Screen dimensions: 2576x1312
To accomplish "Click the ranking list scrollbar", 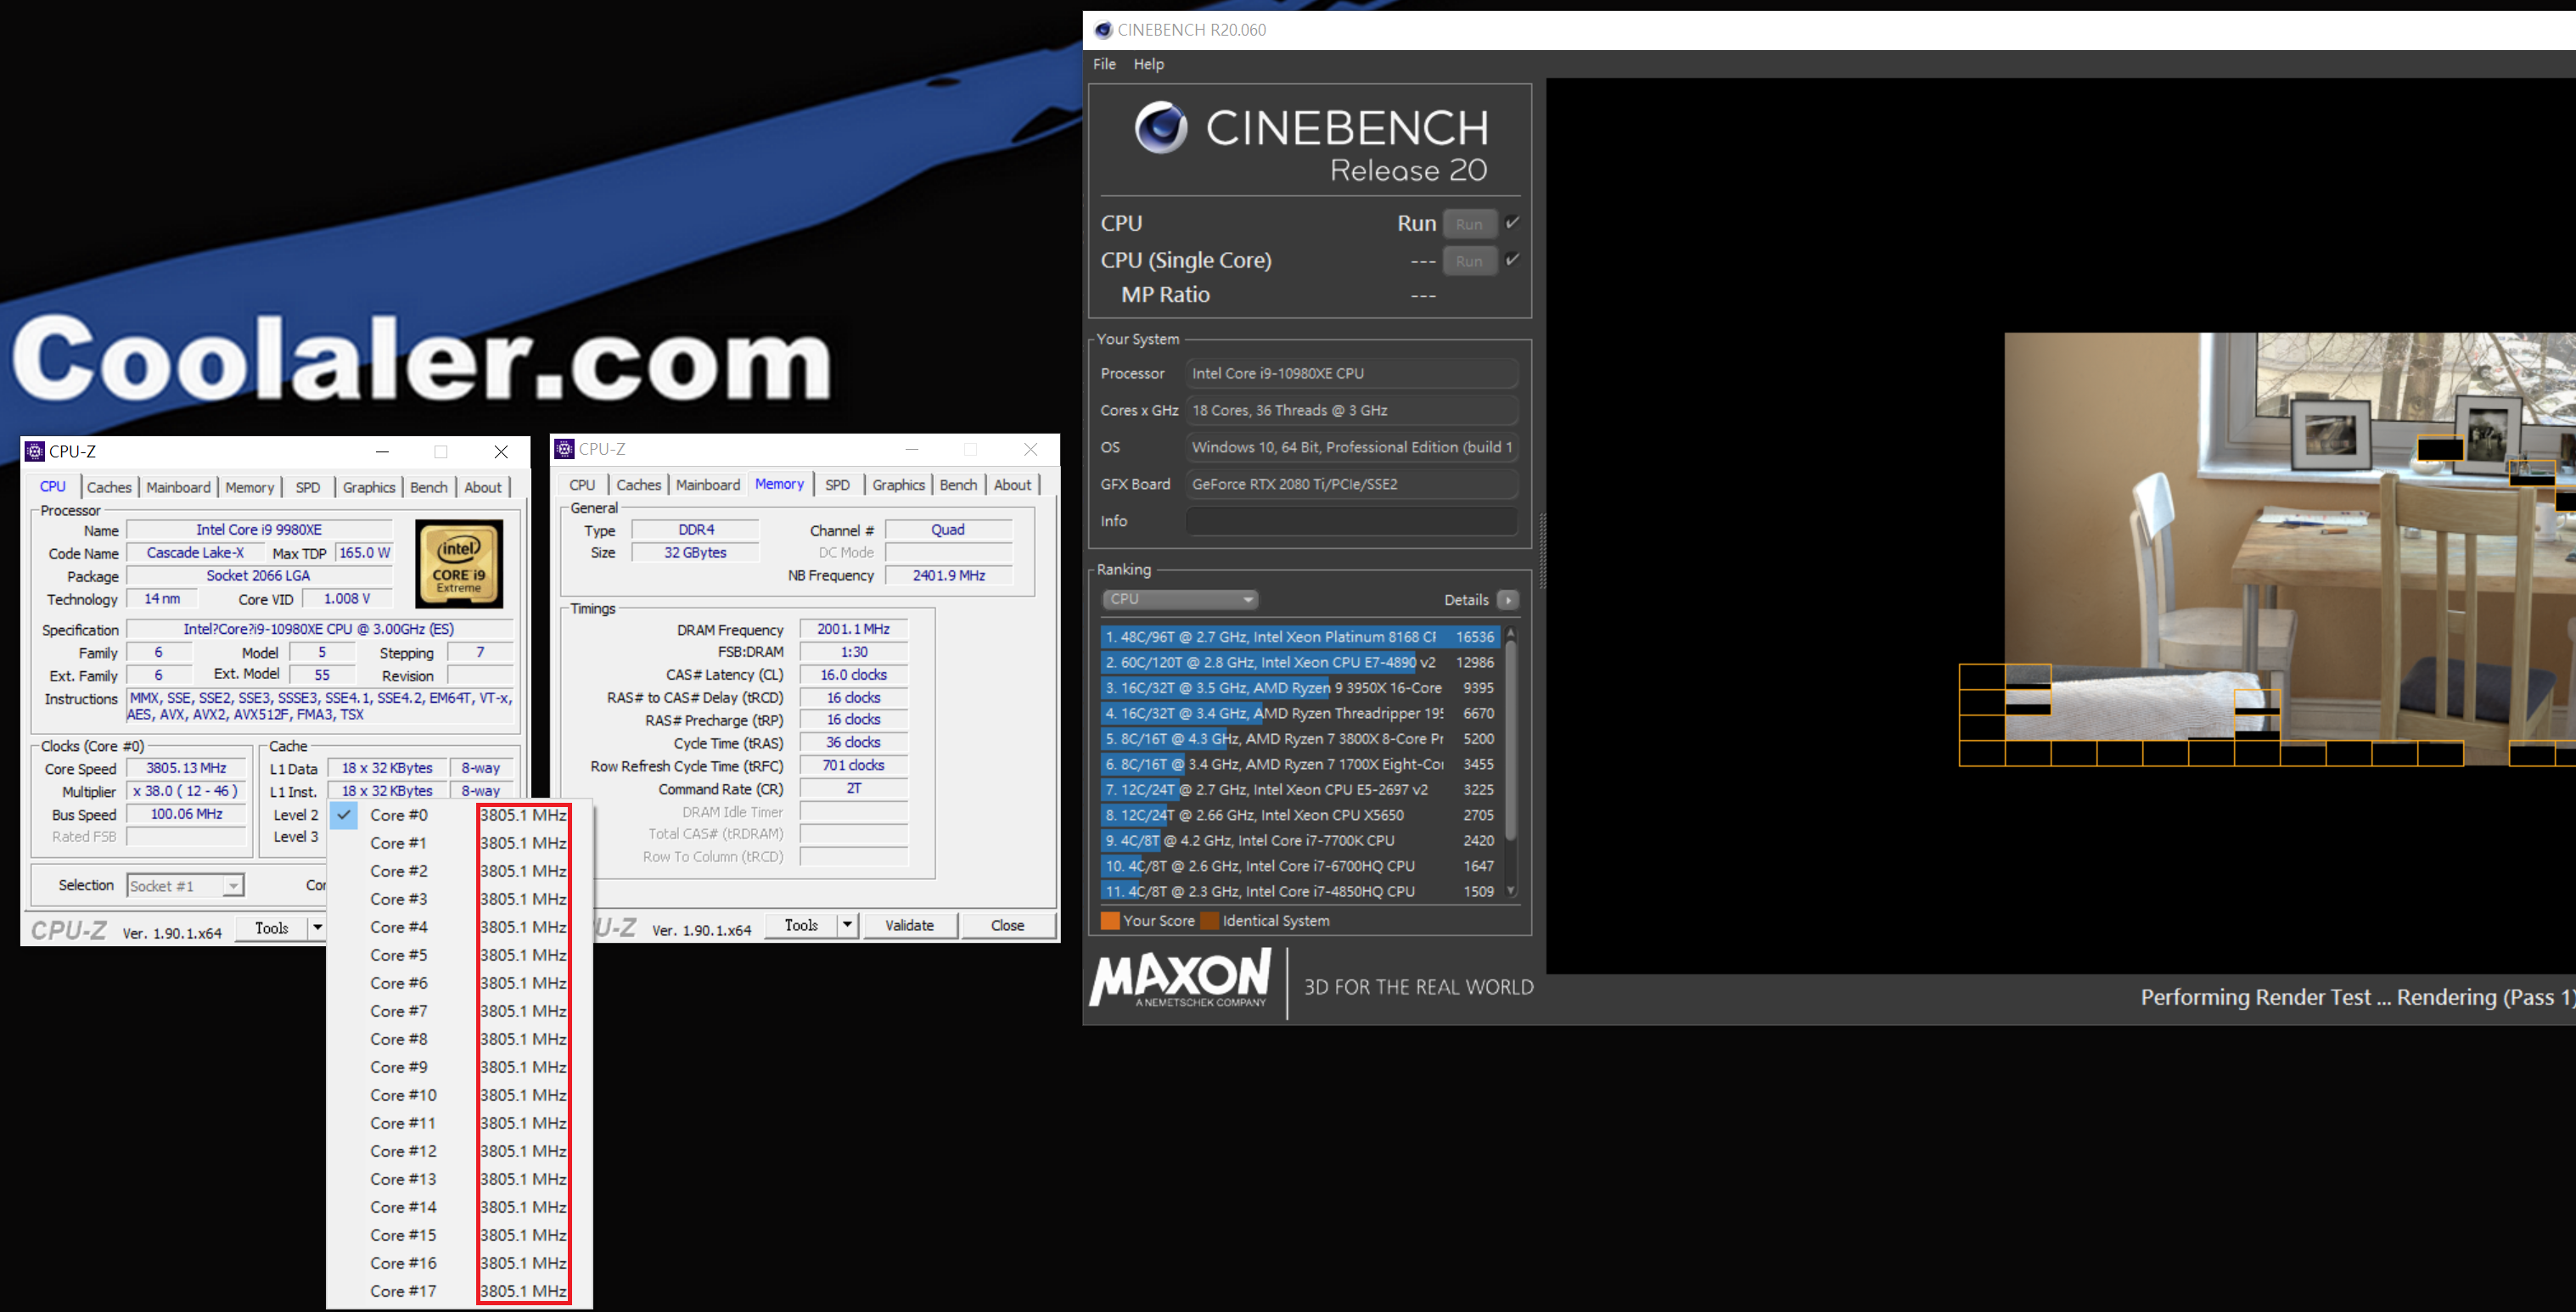I will coord(1511,740).
